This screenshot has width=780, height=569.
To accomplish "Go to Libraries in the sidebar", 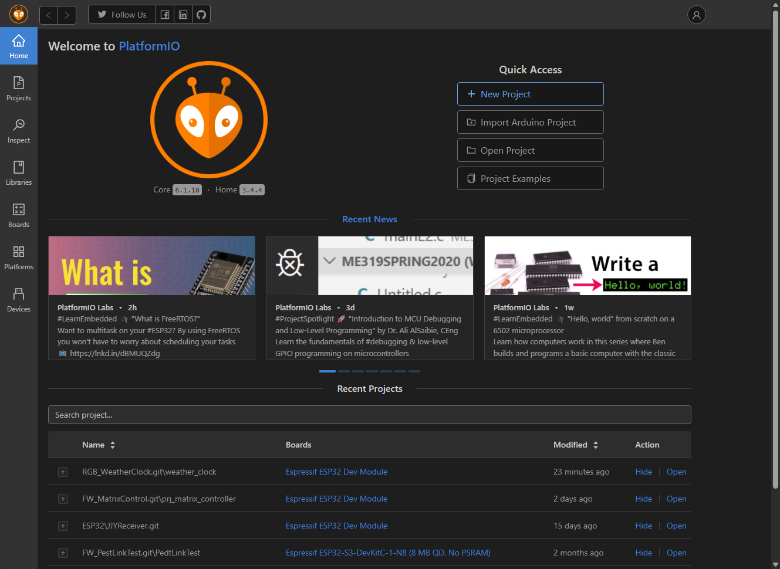I will pyautogui.click(x=19, y=173).
